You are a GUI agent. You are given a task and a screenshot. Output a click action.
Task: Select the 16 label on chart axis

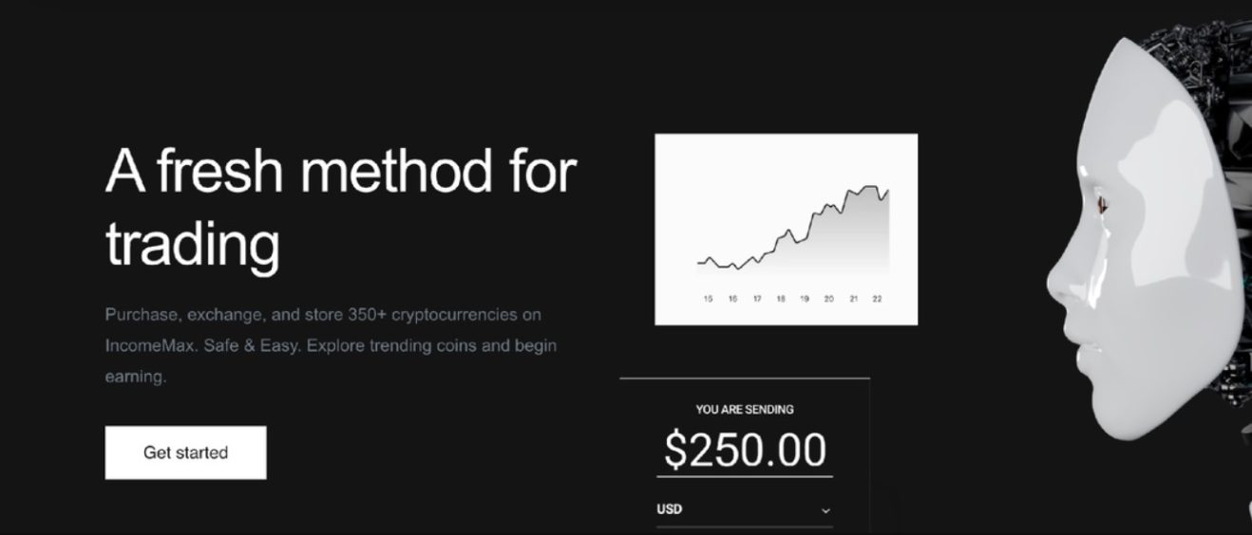pos(732,299)
